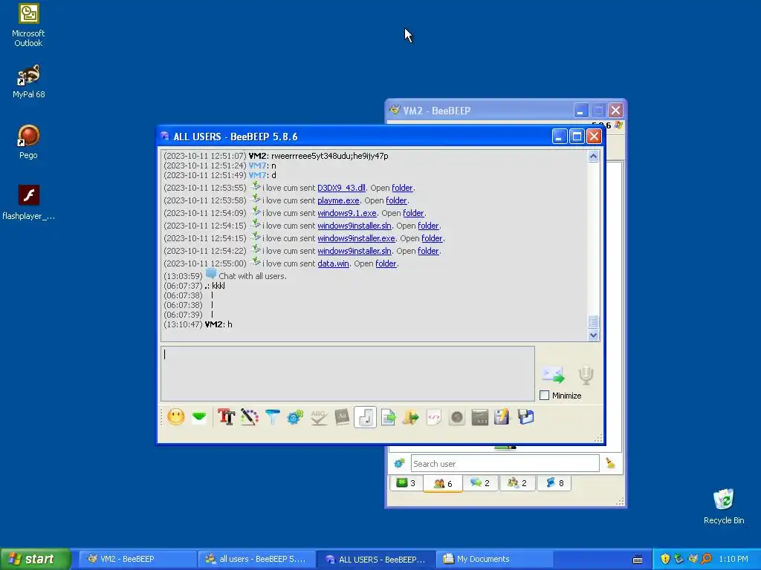The width and height of the screenshot is (761, 570).
Task: Switch to the green screen tab showing 3
Action: tap(406, 483)
